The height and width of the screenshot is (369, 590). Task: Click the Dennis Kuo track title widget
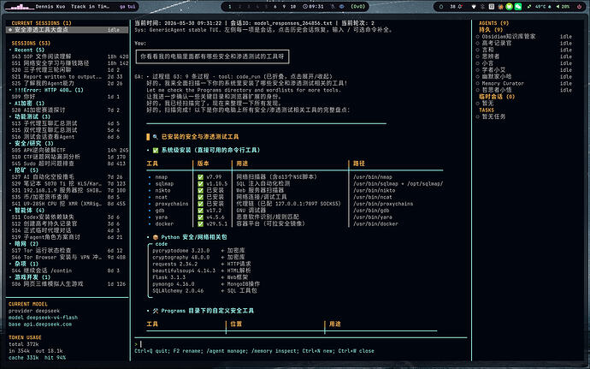(73, 6)
